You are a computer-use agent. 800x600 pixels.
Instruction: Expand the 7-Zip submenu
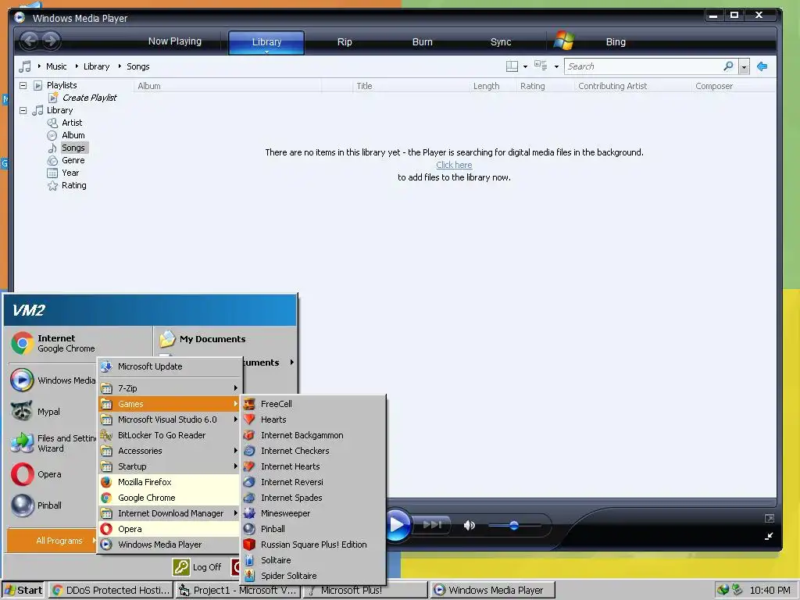click(170, 388)
